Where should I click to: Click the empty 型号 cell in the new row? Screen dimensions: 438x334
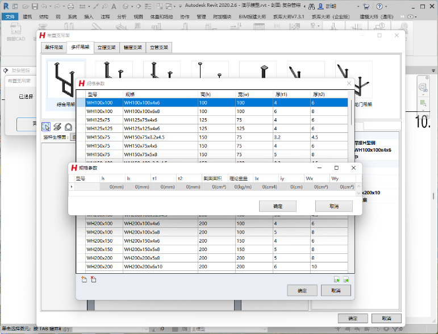[x=86, y=186]
